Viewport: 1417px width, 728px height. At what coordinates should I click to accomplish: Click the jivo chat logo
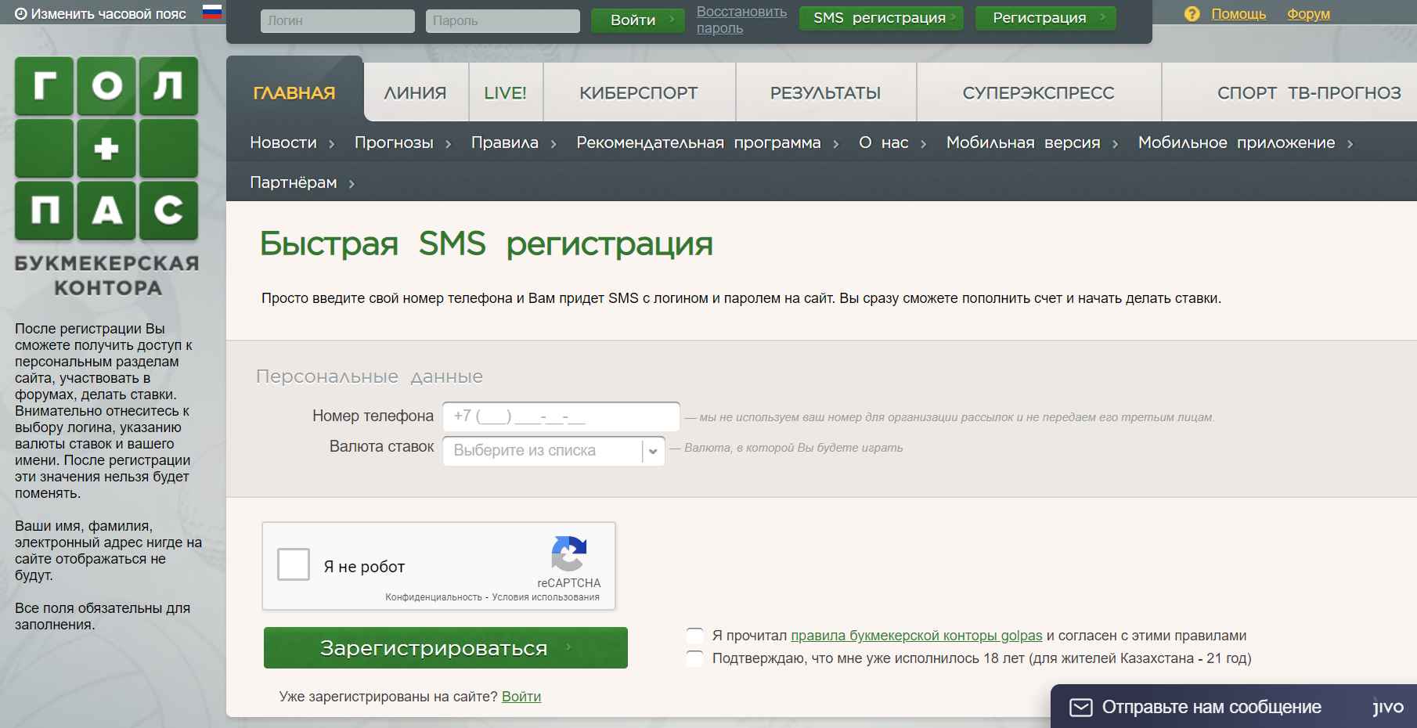(1388, 708)
